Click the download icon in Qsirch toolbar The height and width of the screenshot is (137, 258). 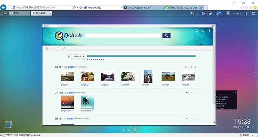(52, 48)
